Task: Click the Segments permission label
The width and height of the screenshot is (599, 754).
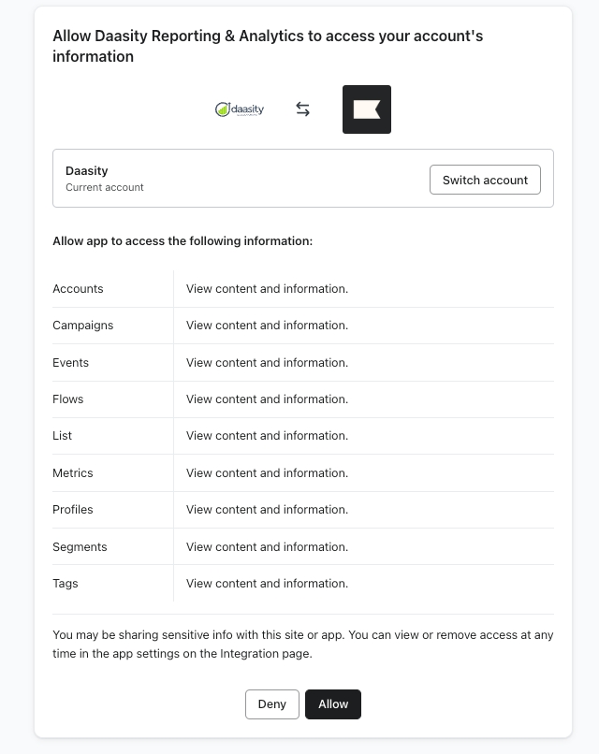Action: pyautogui.click(x=80, y=546)
